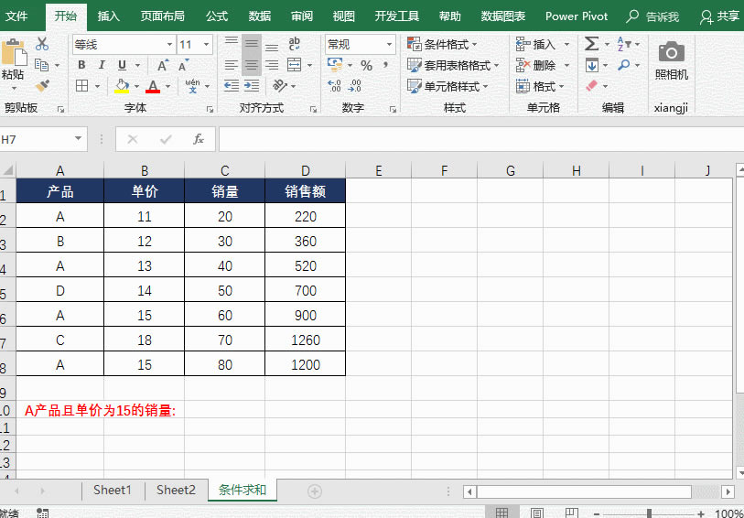Screen dimensions: 744x518
Task: Toggle Italic formatting
Action: (x=102, y=65)
